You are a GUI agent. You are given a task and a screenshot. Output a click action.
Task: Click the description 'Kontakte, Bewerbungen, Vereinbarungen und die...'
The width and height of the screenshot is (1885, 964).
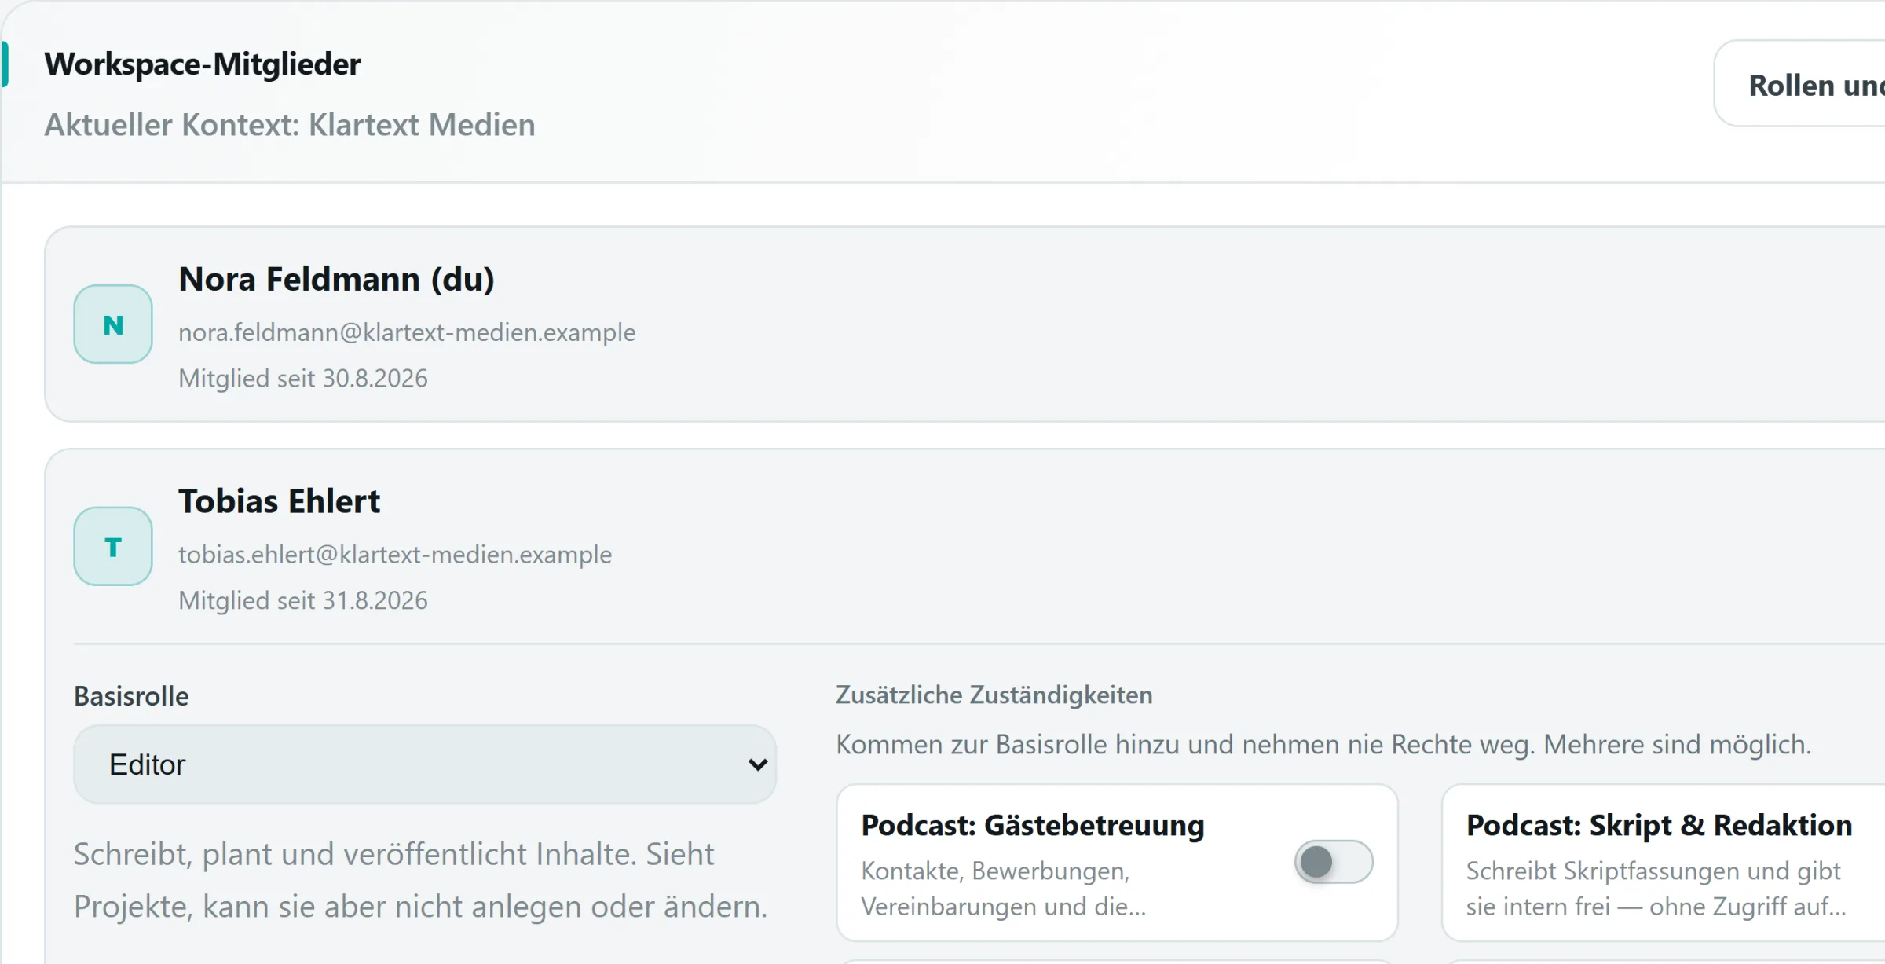click(1004, 889)
